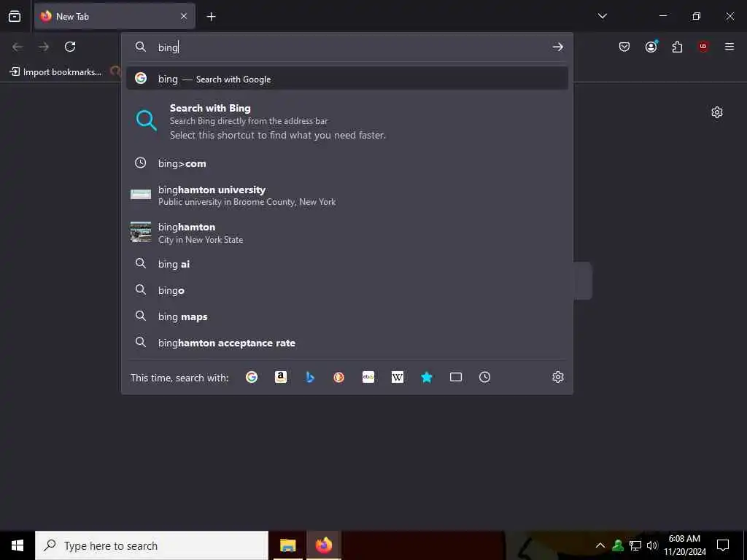Open the Firefox account icon
This screenshot has height=560, width=747.
pos(651,47)
